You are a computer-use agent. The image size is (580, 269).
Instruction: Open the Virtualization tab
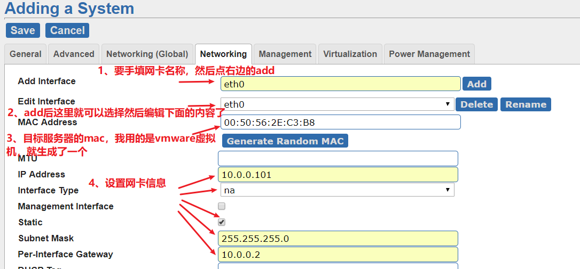[x=350, y=54]
